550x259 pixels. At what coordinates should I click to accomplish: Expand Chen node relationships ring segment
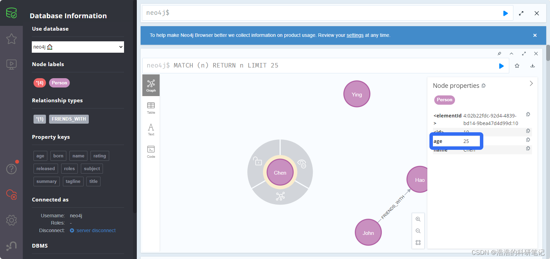click(x=280, y=196)
